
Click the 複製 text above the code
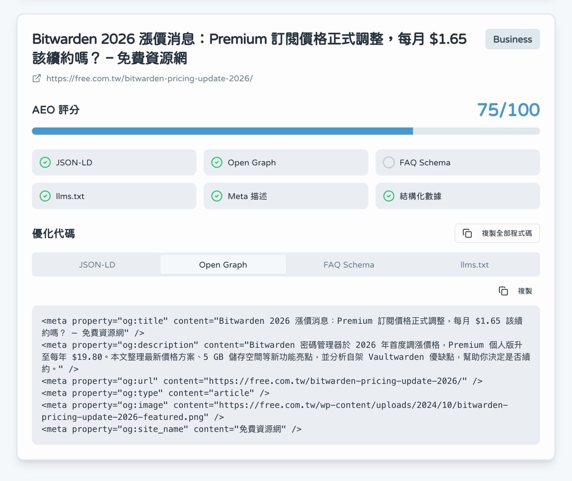click(x=525, y=291)
